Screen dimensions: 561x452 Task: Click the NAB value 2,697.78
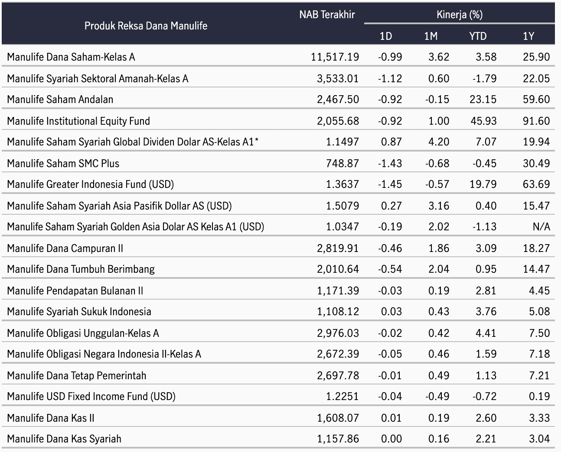(338, 375)
